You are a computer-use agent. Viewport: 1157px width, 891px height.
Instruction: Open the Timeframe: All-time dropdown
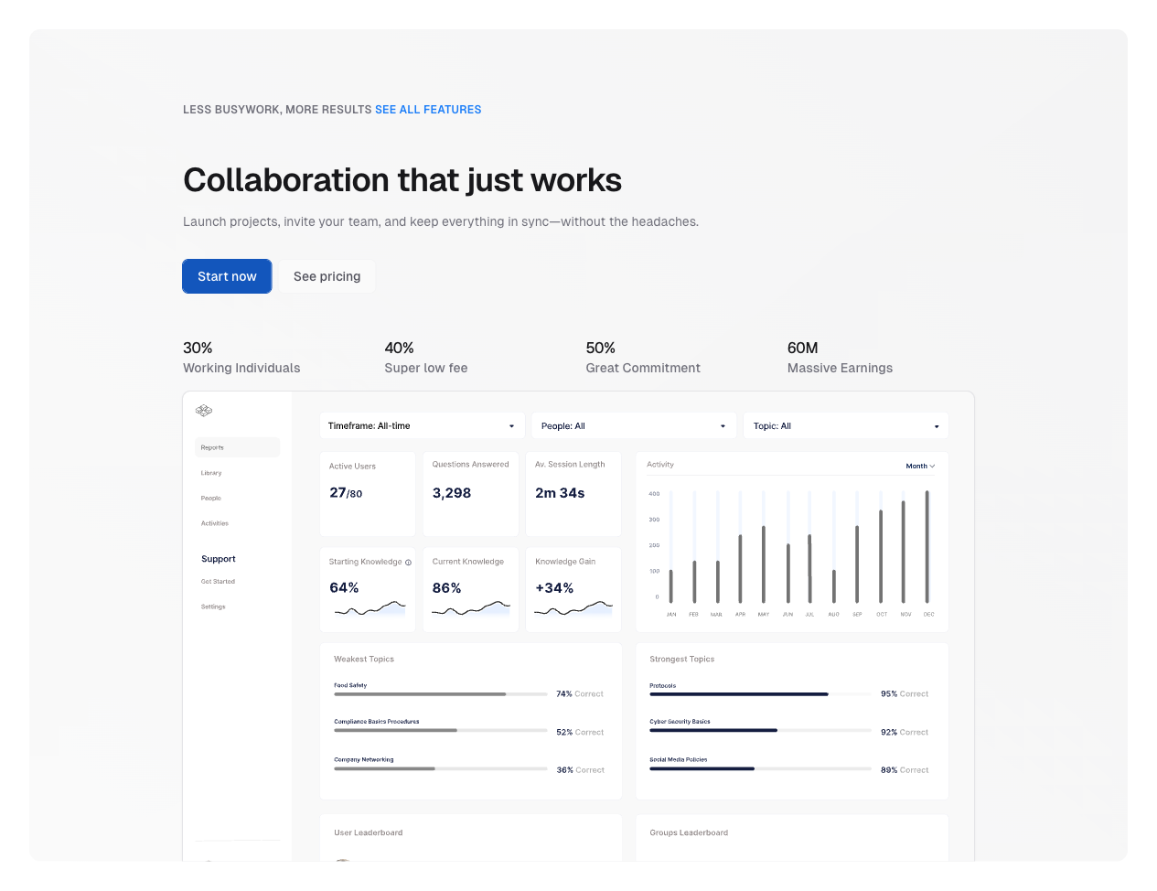click(422, 426)
